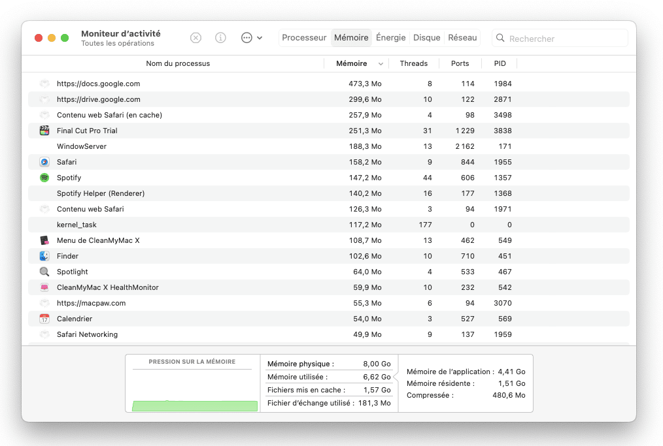Image resolution: width=663 pixels, height=446 pixels.
Task: Click the Final Cut Pro Trial icon
Action: (44, 131)
